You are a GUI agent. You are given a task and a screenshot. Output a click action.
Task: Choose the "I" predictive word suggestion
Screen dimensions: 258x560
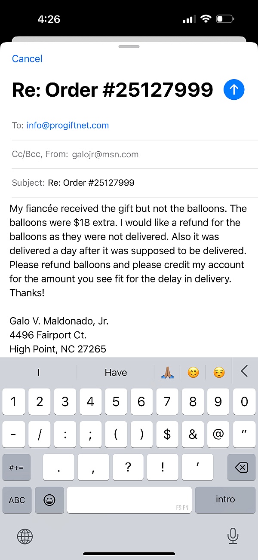[x=39, y=373]
